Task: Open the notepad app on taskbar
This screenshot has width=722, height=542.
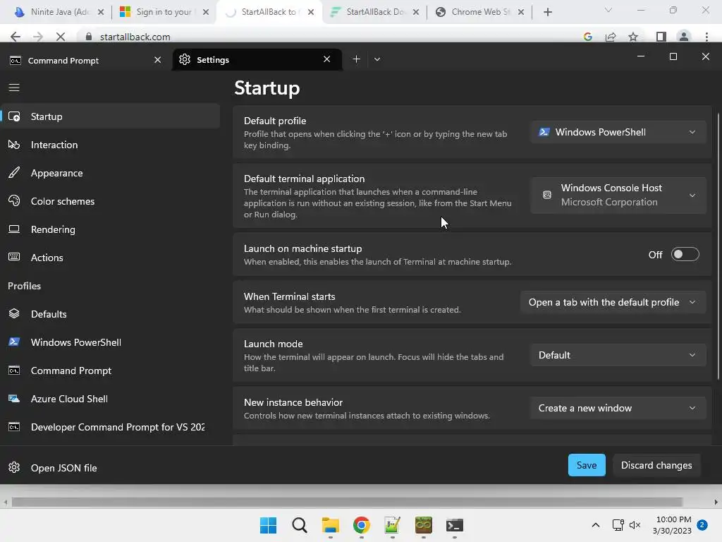Action: coord(392,525)
